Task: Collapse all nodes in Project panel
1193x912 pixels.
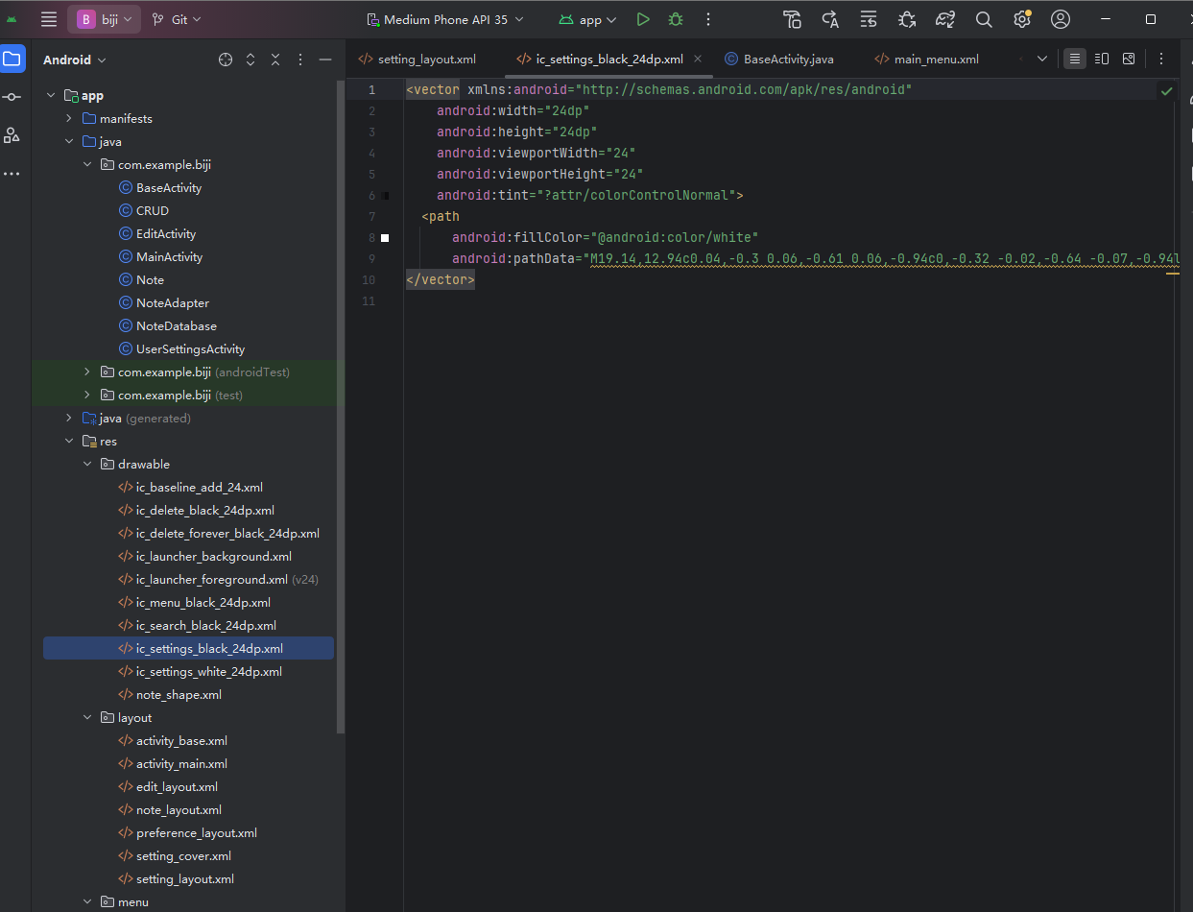Action: pyautogui.click(x=275, y=60)
